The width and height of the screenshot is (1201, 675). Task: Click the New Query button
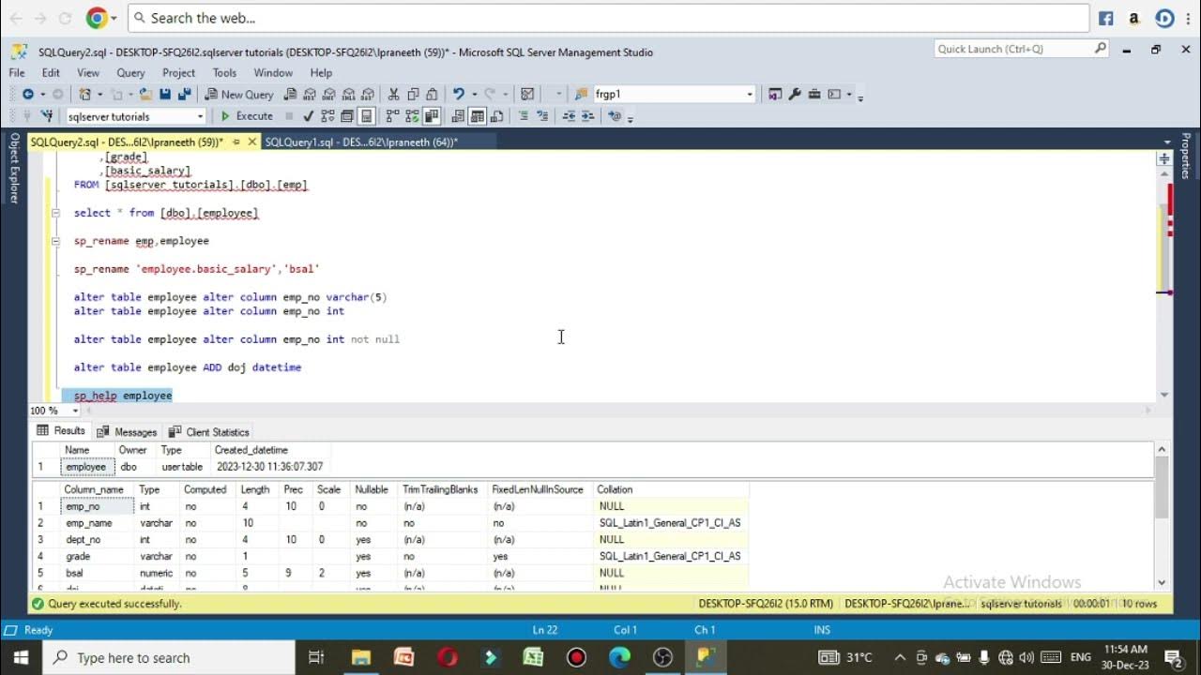[x=239, y=94]
